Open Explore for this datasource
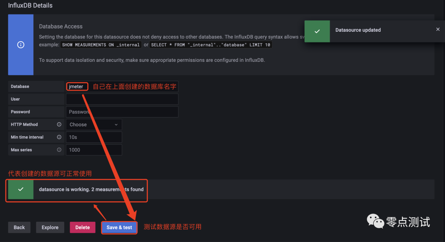445x242 pixels. [x=50, y=227]
